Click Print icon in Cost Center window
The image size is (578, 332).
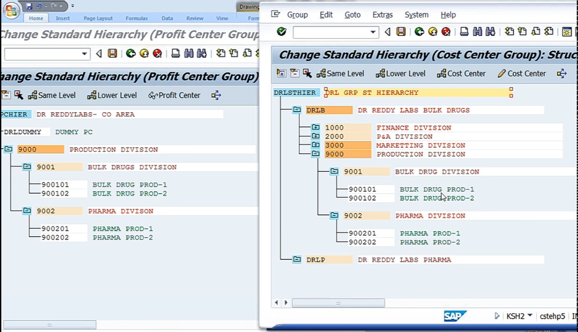[464, 32]
